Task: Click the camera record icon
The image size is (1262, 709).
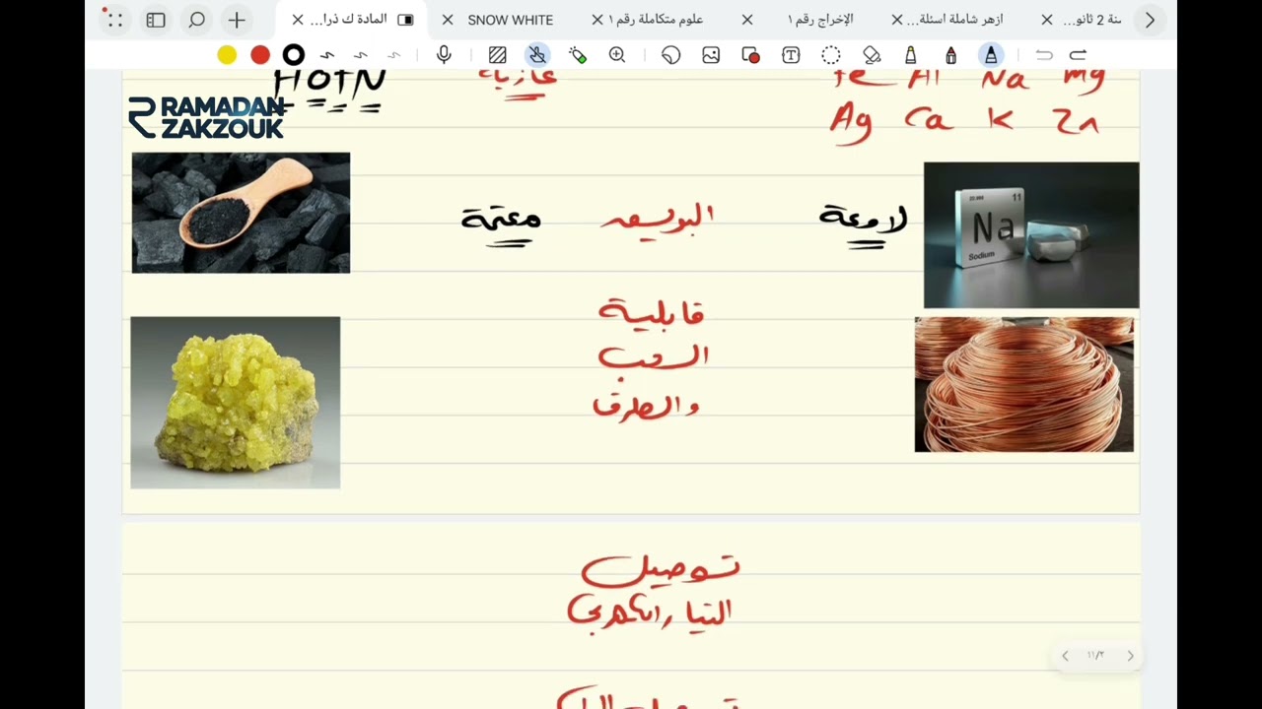Action: (x=750, y=55)
